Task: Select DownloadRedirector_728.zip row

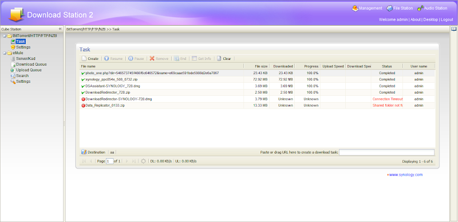Action: pos(257,92)
